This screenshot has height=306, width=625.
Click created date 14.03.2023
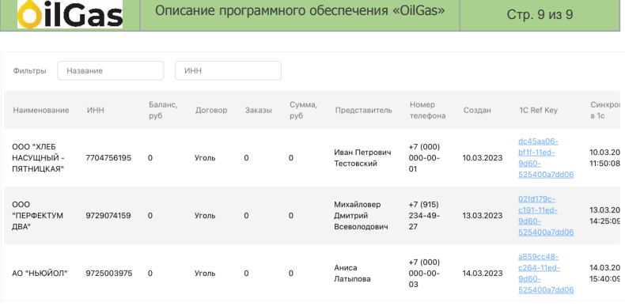(483, 274)
